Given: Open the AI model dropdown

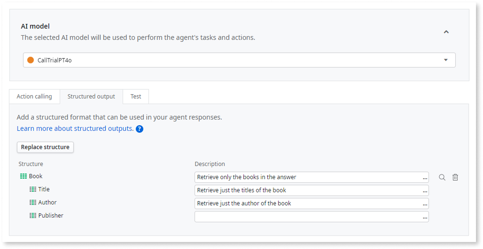Looking at the screenshot, I should tap(445, 60).
